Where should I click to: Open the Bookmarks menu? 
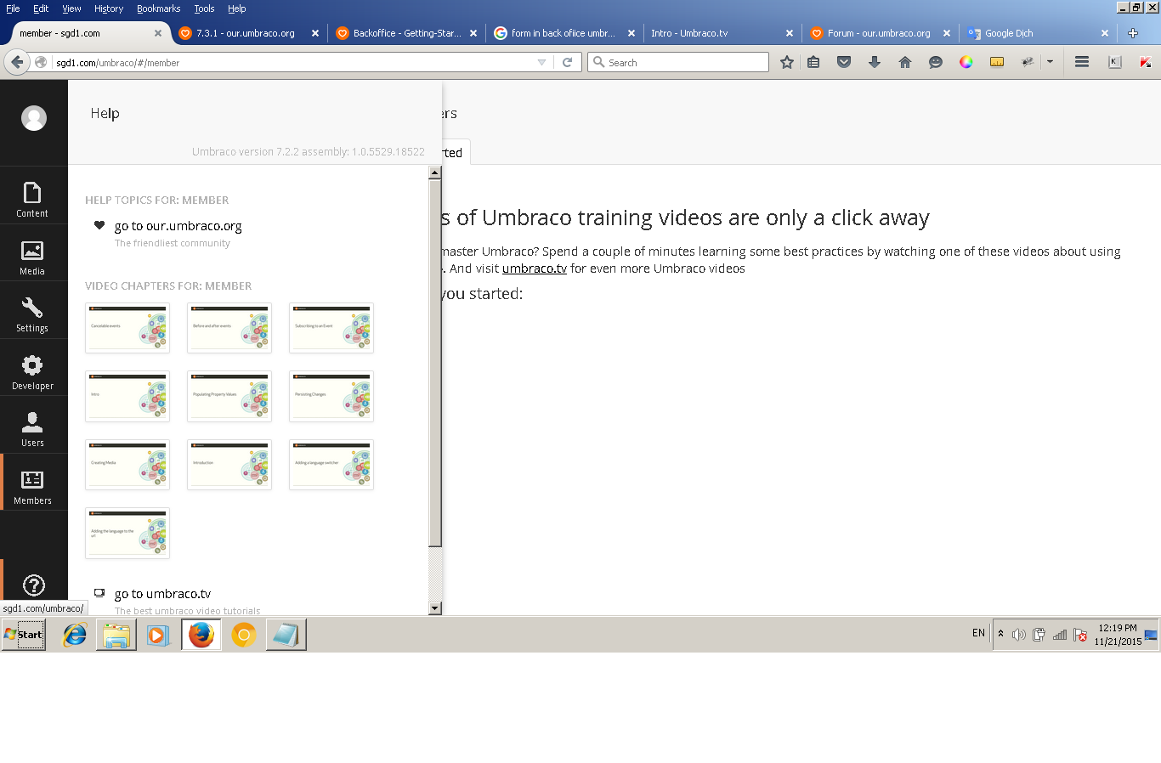(158, 8)
